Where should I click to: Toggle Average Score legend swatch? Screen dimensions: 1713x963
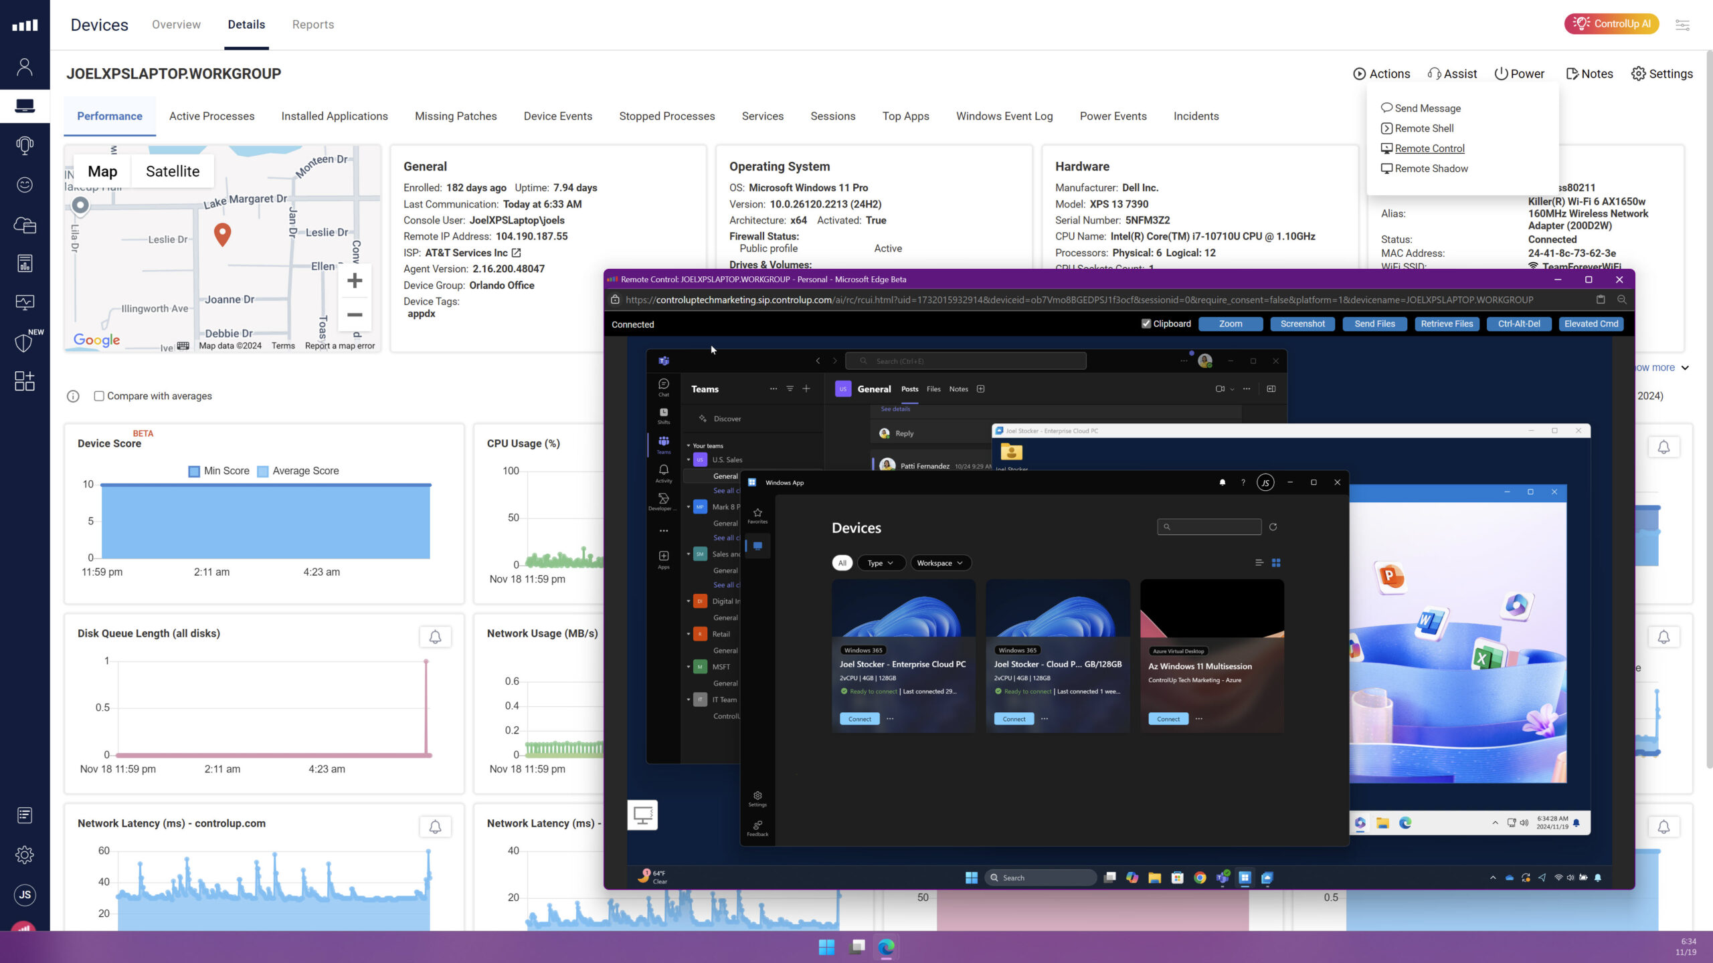(263, 471)
